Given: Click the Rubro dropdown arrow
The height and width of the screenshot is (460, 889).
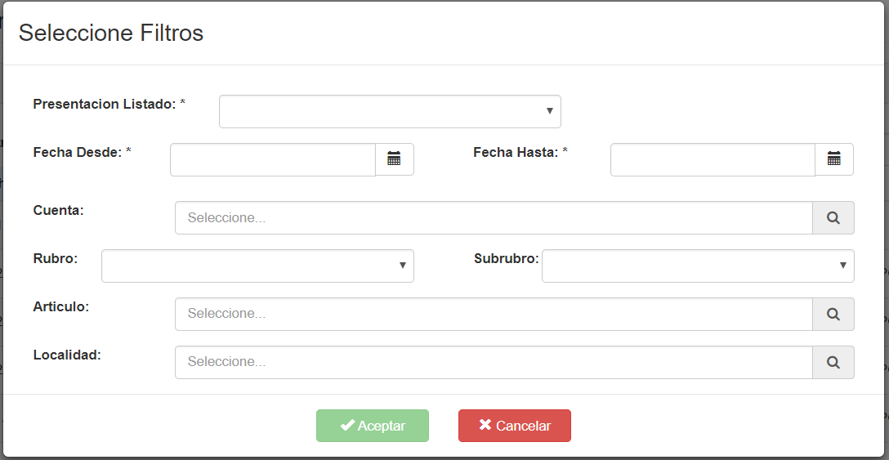Looking at the screenshot, I should 403,266.
